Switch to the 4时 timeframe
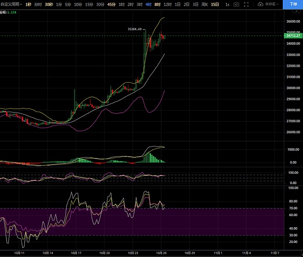 [148, 4]
